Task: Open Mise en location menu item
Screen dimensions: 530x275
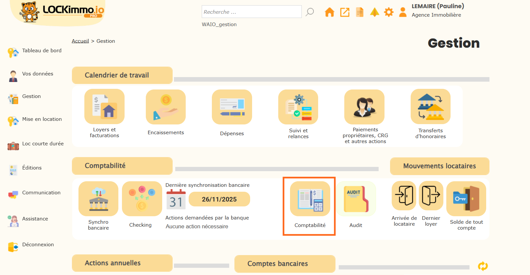Action: click(42, 119)
